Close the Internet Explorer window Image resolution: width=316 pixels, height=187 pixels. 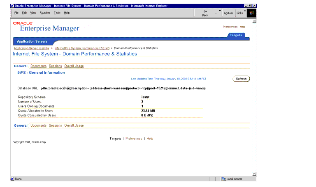[254, 6]
